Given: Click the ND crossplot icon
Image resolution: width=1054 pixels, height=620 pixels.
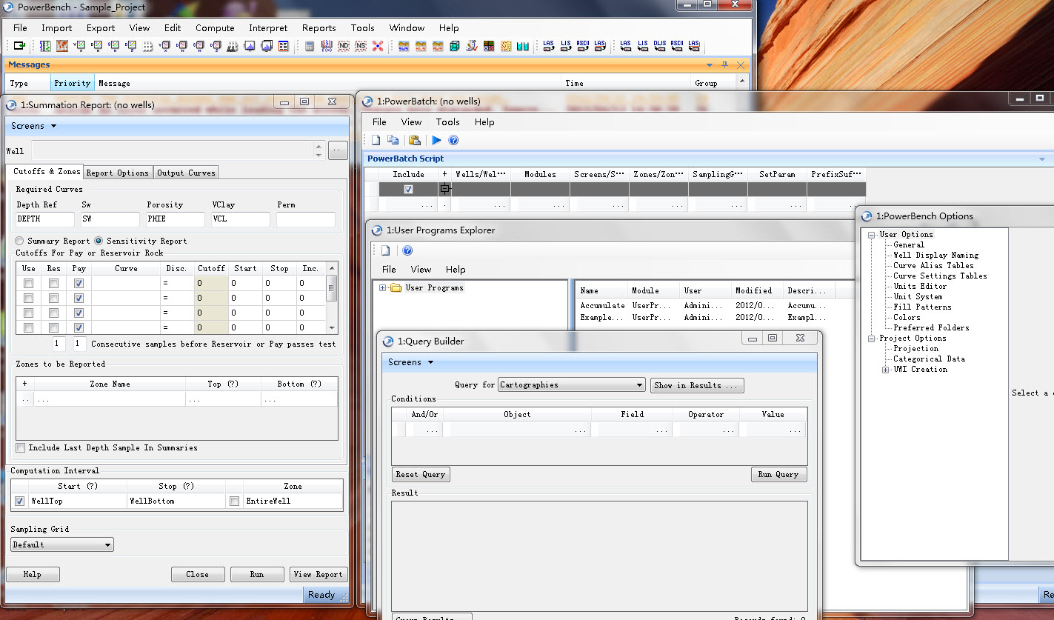Looking at the screenshot, I should click(x=344, y=46).
